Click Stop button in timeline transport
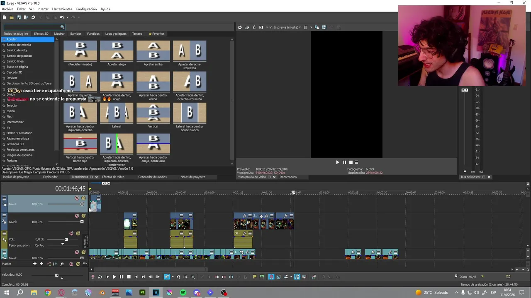This screenshot has width=531, height=298. tap(129, 277)
